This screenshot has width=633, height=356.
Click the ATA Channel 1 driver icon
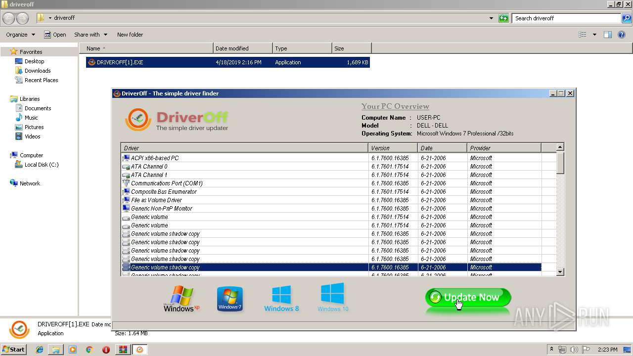tap(126, 175)
